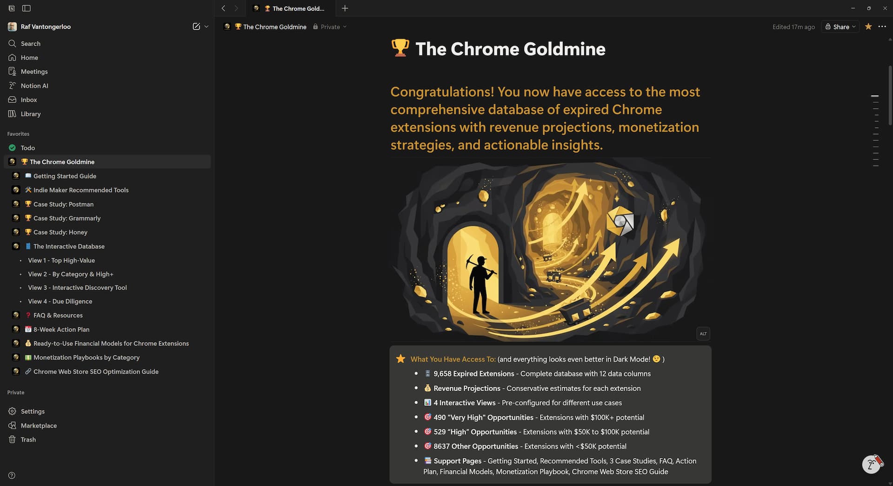Open the Share menu dropdown
Screen dimensions: 893x486
pos(840,27)
